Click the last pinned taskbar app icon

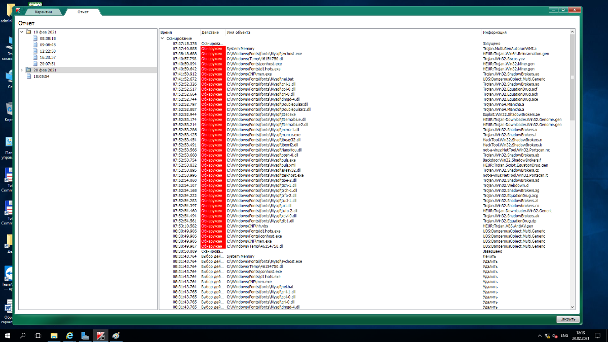point(117,335)
